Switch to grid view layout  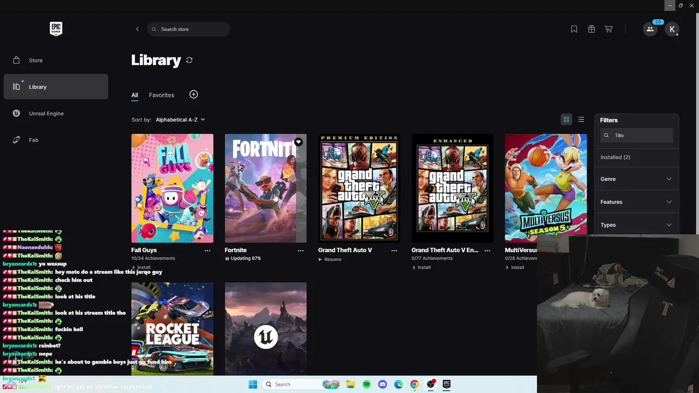click(x=566, y=120)
